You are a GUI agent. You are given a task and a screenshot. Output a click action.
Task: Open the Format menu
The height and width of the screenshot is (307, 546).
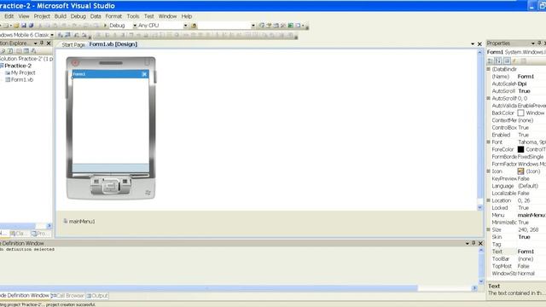[113, 16]
